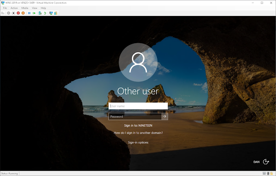Open the Help menu
276x176 pixels.
coord(43,8)
